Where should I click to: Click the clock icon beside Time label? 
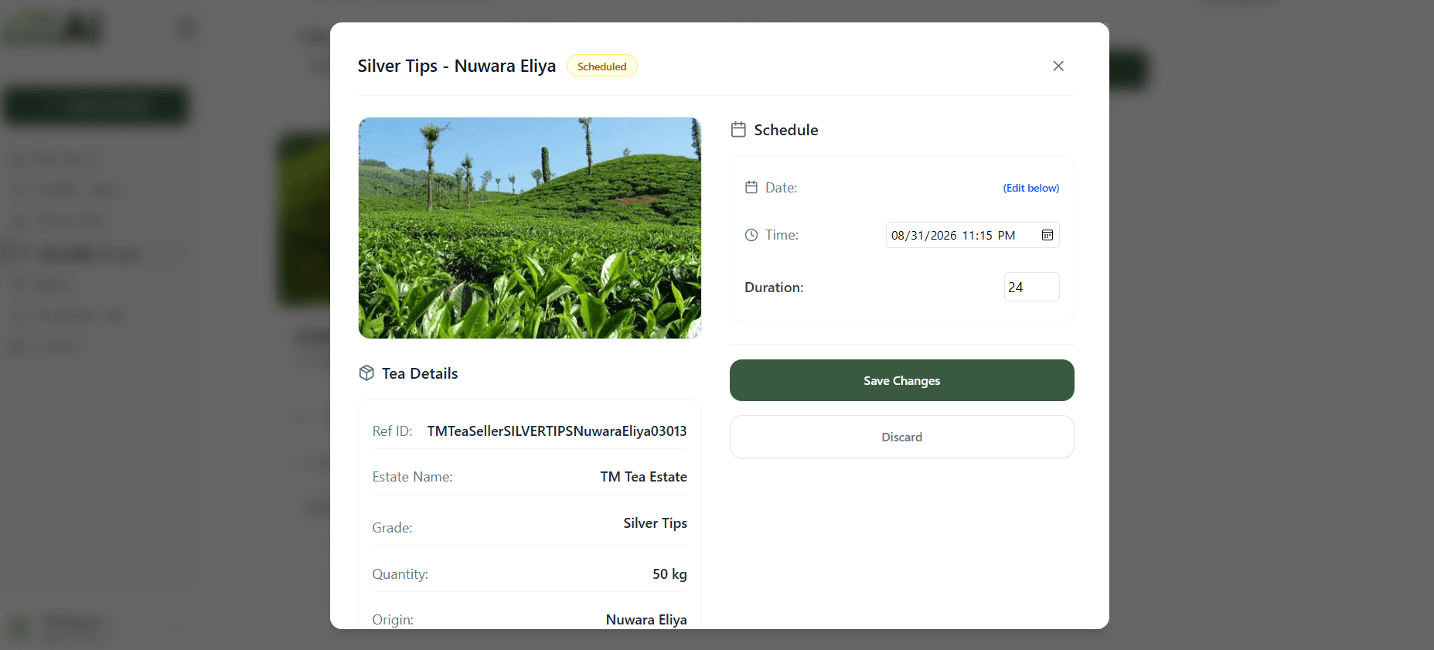(x=751, y=235)
